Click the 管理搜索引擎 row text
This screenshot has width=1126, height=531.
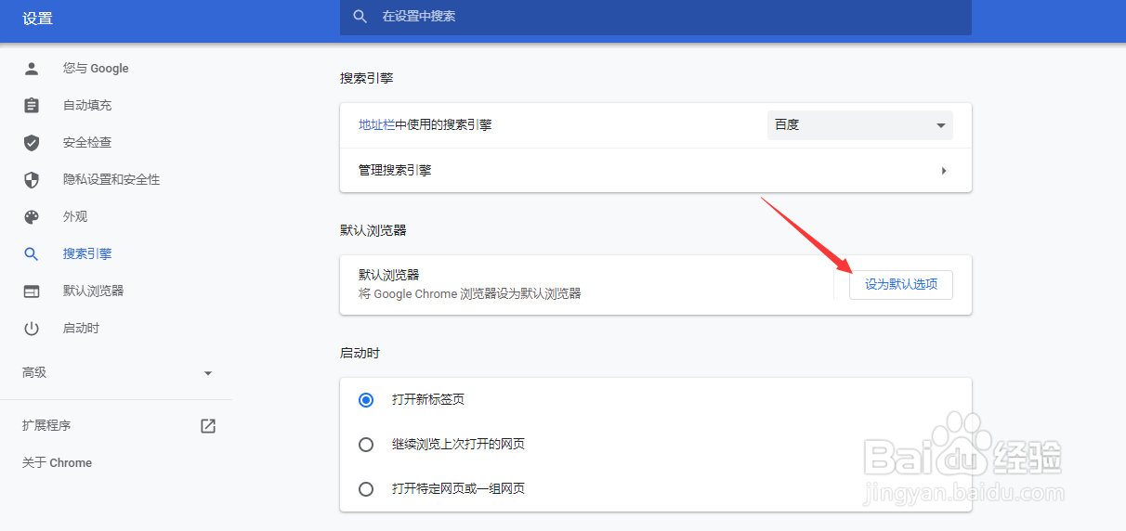click(x=395, y=171)
